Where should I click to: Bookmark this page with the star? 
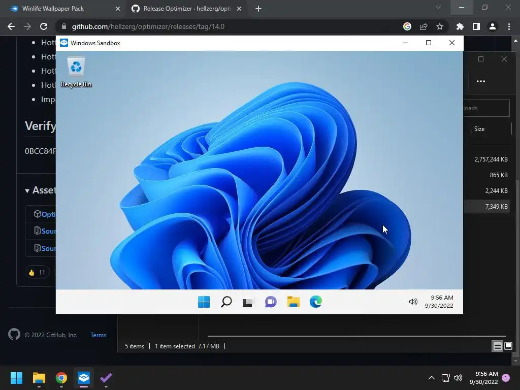tap(440, 26)
